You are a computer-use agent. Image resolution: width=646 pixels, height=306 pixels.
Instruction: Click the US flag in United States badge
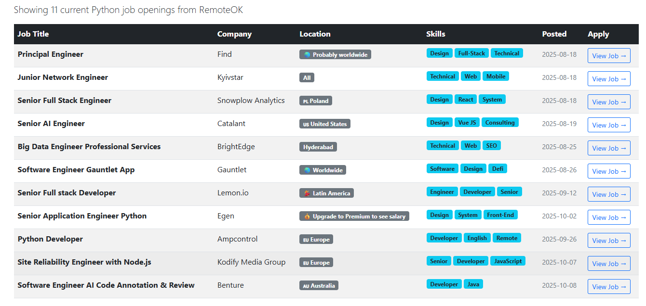click(306, 124)
